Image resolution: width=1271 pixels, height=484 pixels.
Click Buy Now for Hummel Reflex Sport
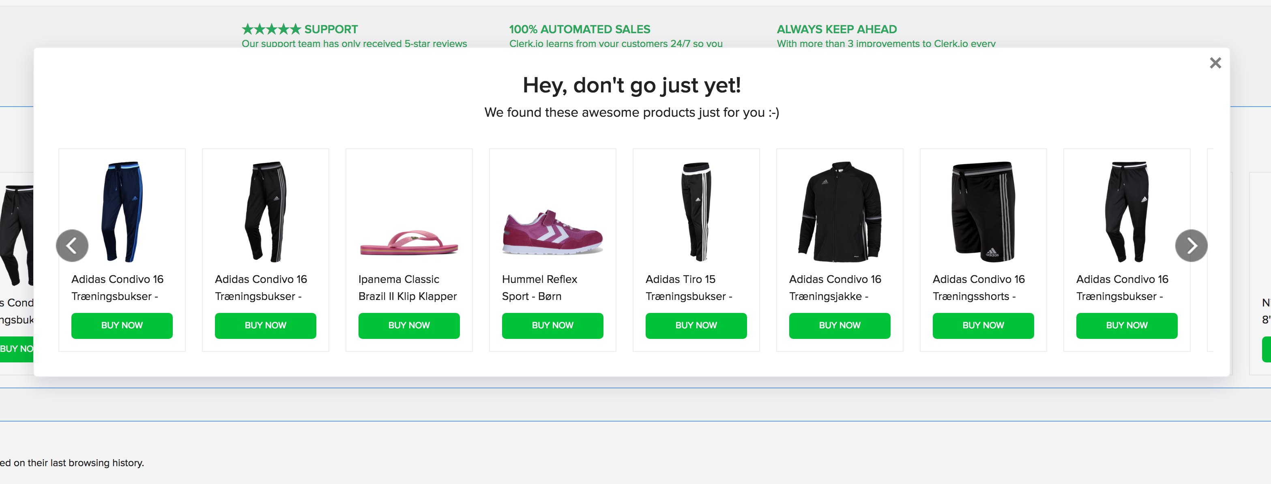pyautogui.click(x=552, y=325)
